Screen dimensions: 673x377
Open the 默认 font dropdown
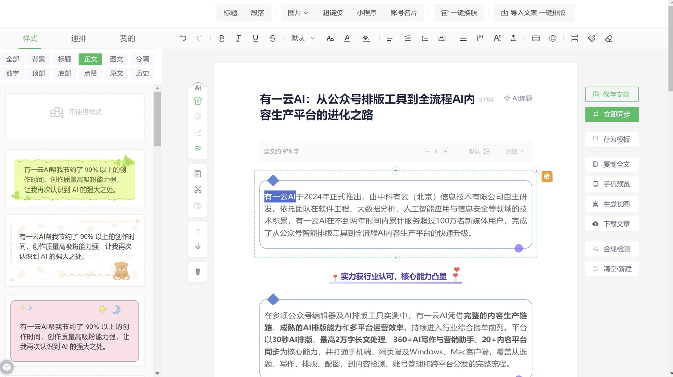[303, 38]
